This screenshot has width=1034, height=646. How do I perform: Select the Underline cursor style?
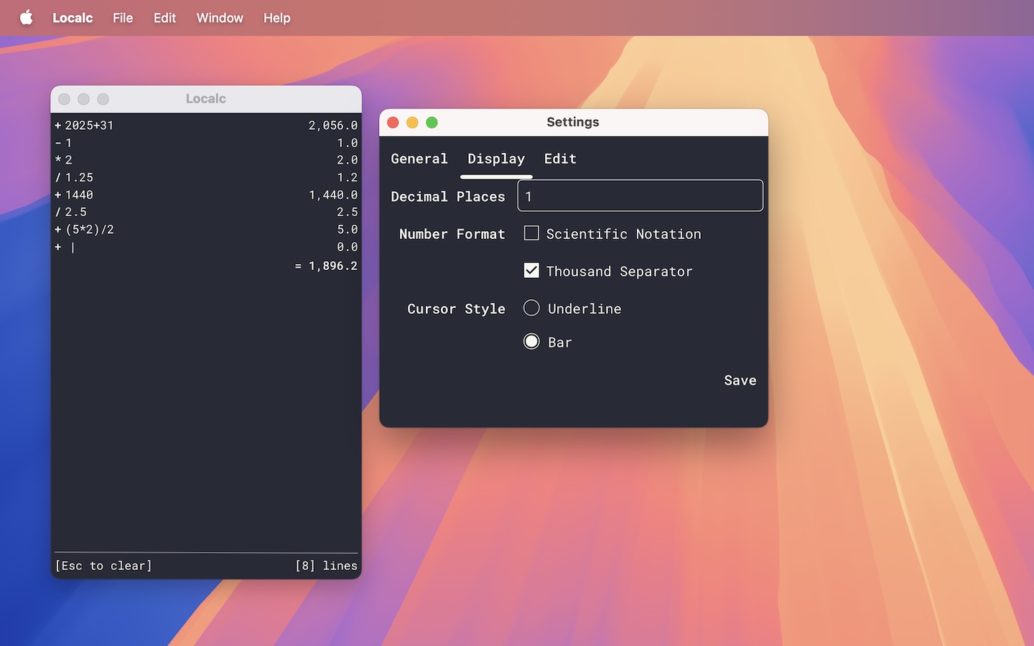(x=531, y=308)
